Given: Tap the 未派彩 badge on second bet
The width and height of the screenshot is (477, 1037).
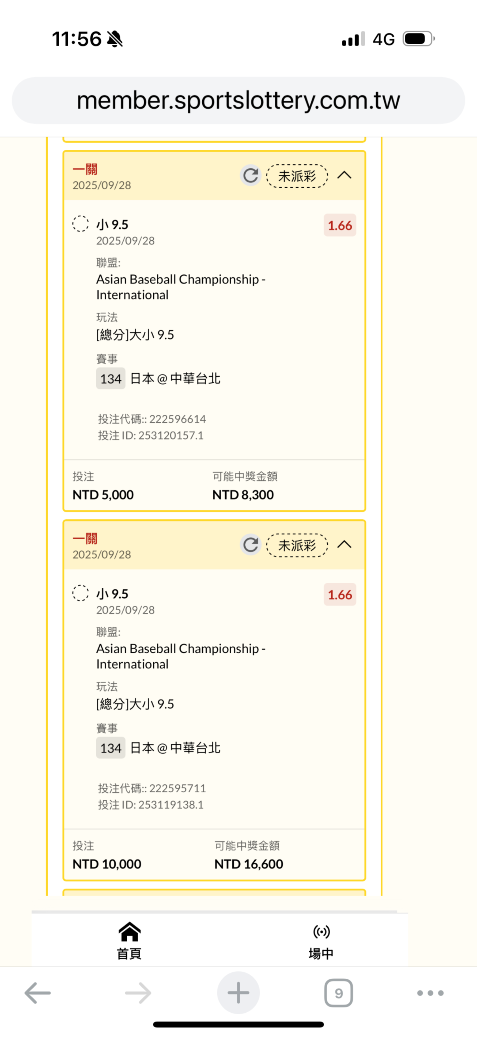Looking at the screenshot, I should pyautogui.click(x=297, y=545).
